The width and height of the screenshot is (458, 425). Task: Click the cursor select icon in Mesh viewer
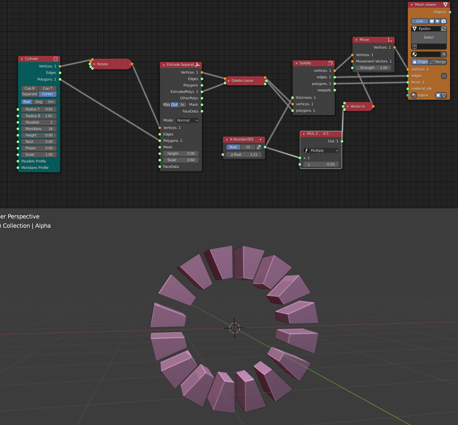[438, 21]
